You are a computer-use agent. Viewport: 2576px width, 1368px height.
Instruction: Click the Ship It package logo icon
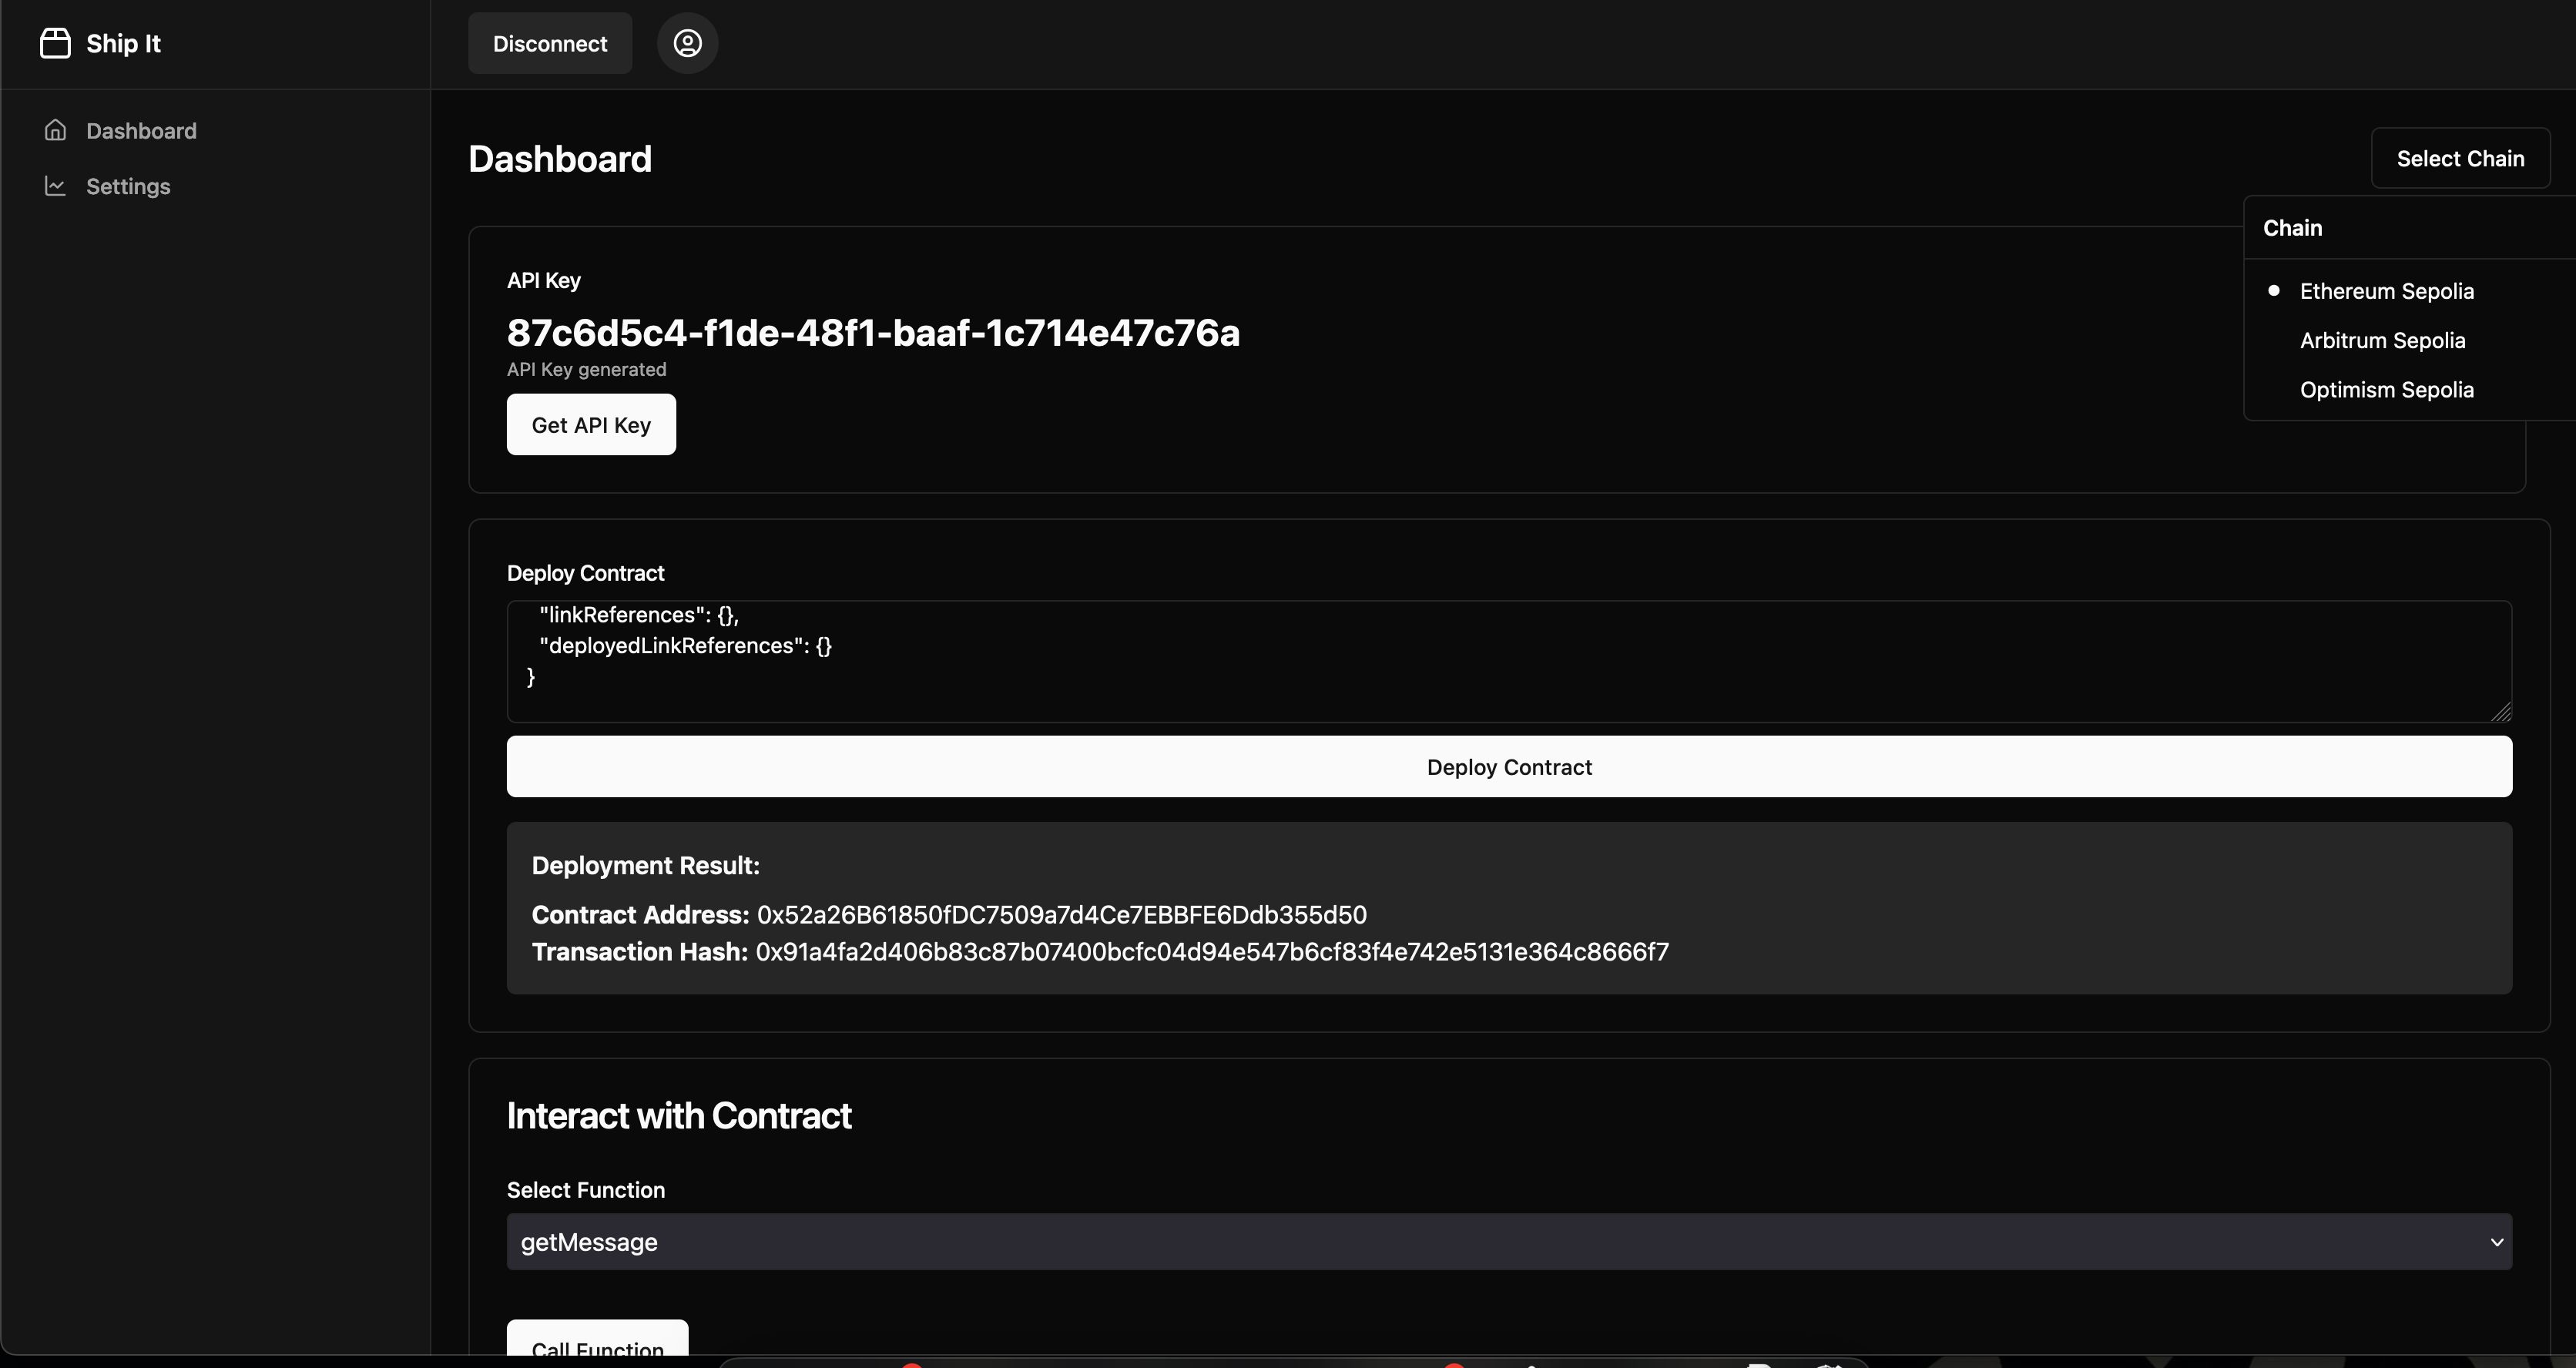[55, 43]
